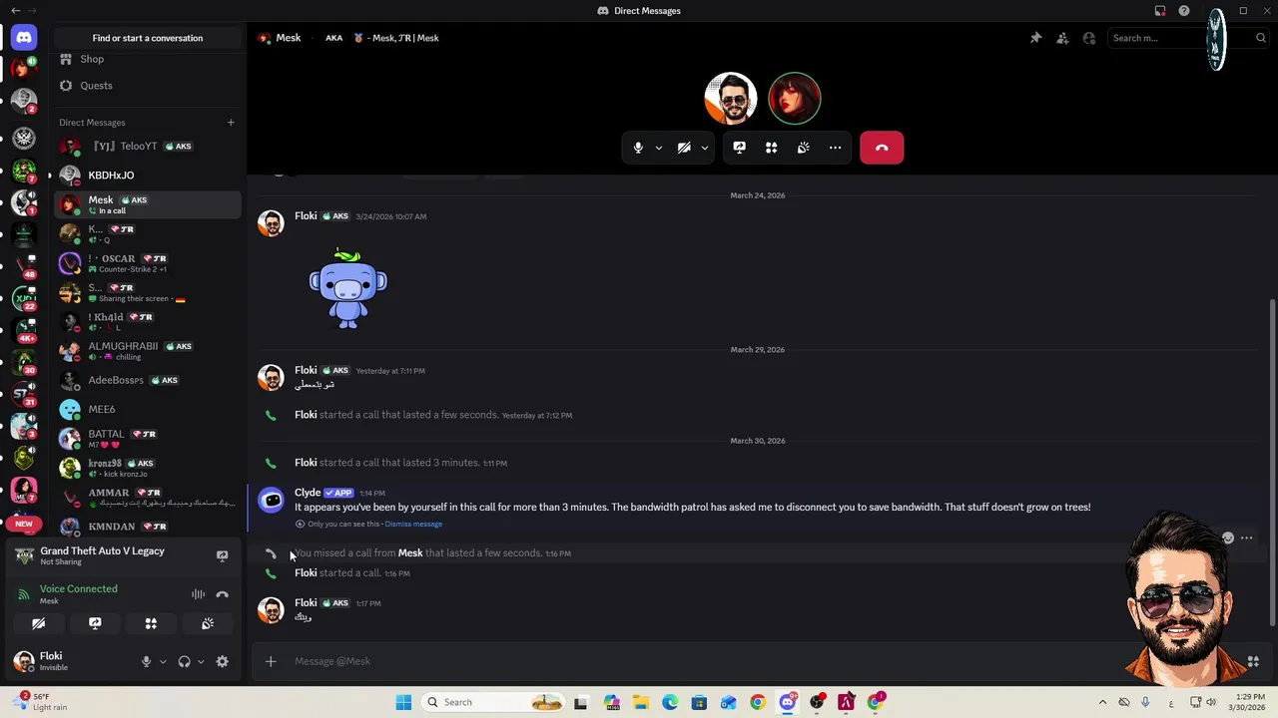The image size is (1278, 718).
Task: Open User Settings gear
Action: point(222,661)
